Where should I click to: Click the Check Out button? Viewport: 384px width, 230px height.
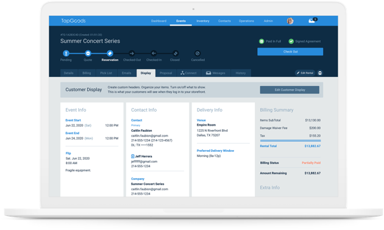tap(290, 51)
